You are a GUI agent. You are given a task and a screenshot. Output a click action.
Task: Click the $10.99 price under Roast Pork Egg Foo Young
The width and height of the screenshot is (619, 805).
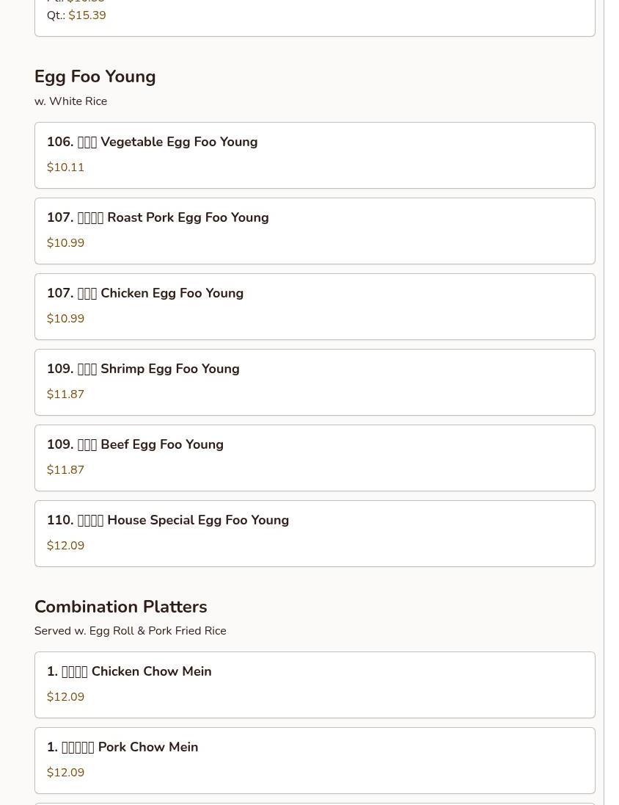click(x=65, y=244)
